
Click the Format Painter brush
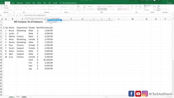pos(5,10)
